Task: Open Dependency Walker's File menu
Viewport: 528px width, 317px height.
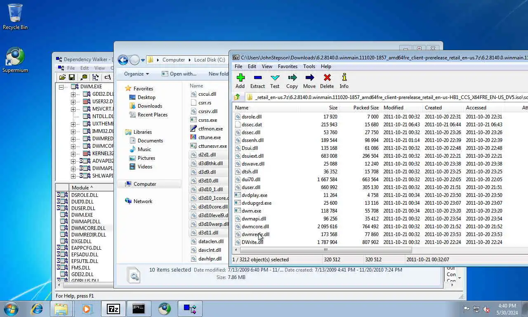Action: [x=71, y=68]
